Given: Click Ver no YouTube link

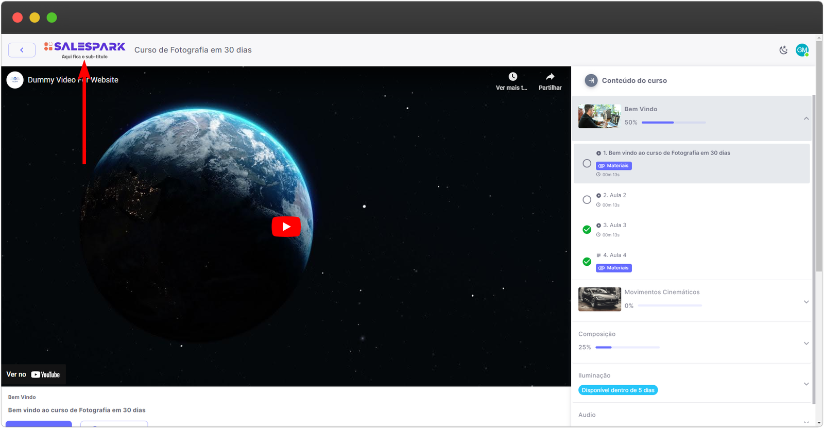Looking at the screenshot, I should click(33, 374).
